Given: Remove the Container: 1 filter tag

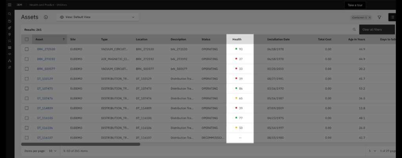Looking at the screenshot, I should [369, 18].
